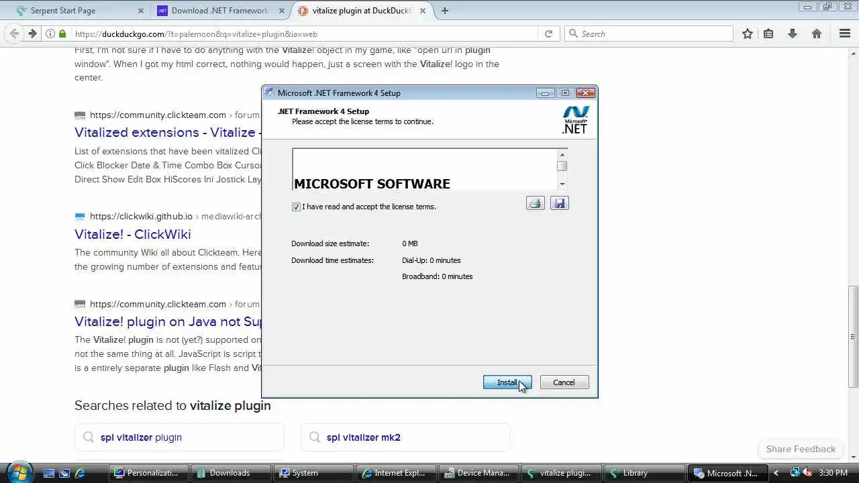Click community.clickteam.com URL of Vitalized extensions result
859x483 pixels.
[x=158, y=115]
